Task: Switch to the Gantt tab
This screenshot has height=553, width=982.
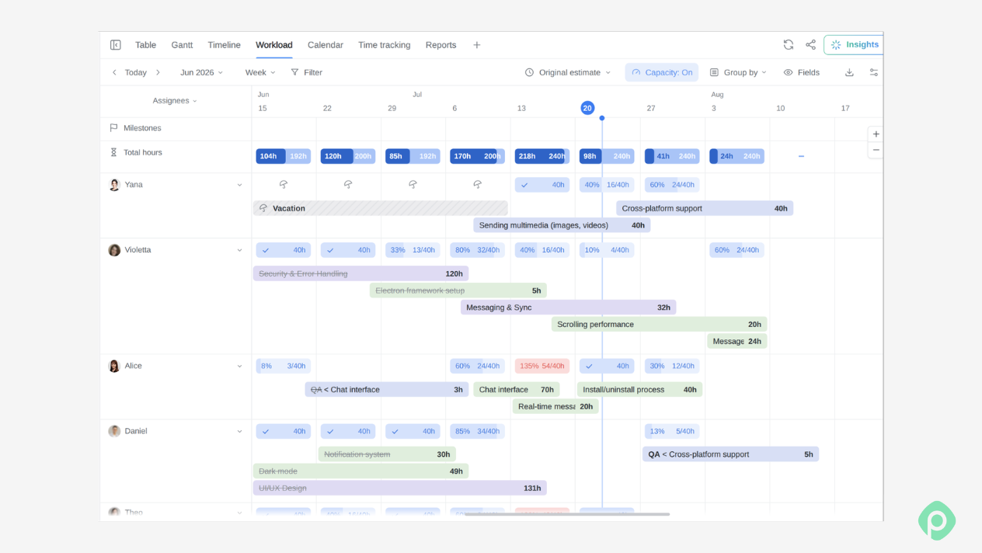Action: 182,45
